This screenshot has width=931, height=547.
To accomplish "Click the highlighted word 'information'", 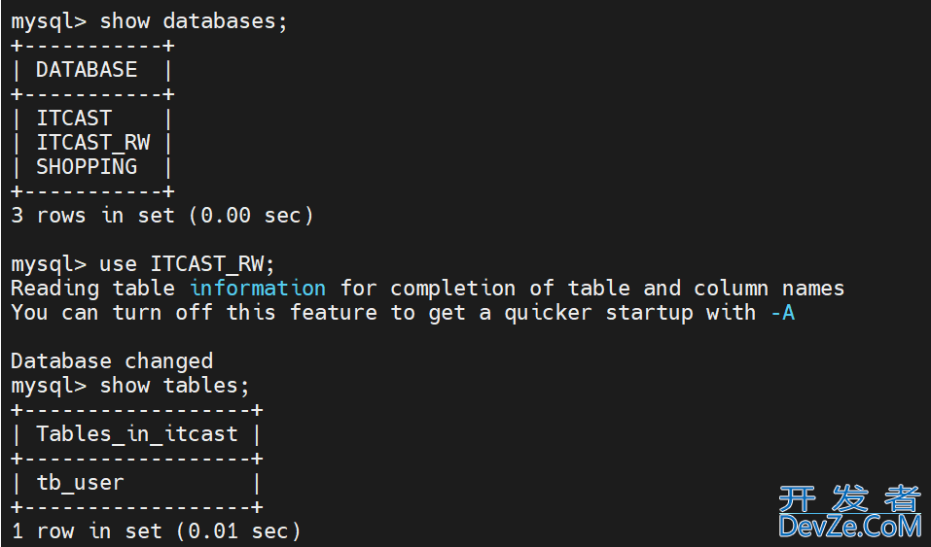I will click(257, 289).
